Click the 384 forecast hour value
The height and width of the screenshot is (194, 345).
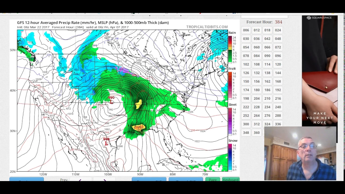click(x=278, y=22)
